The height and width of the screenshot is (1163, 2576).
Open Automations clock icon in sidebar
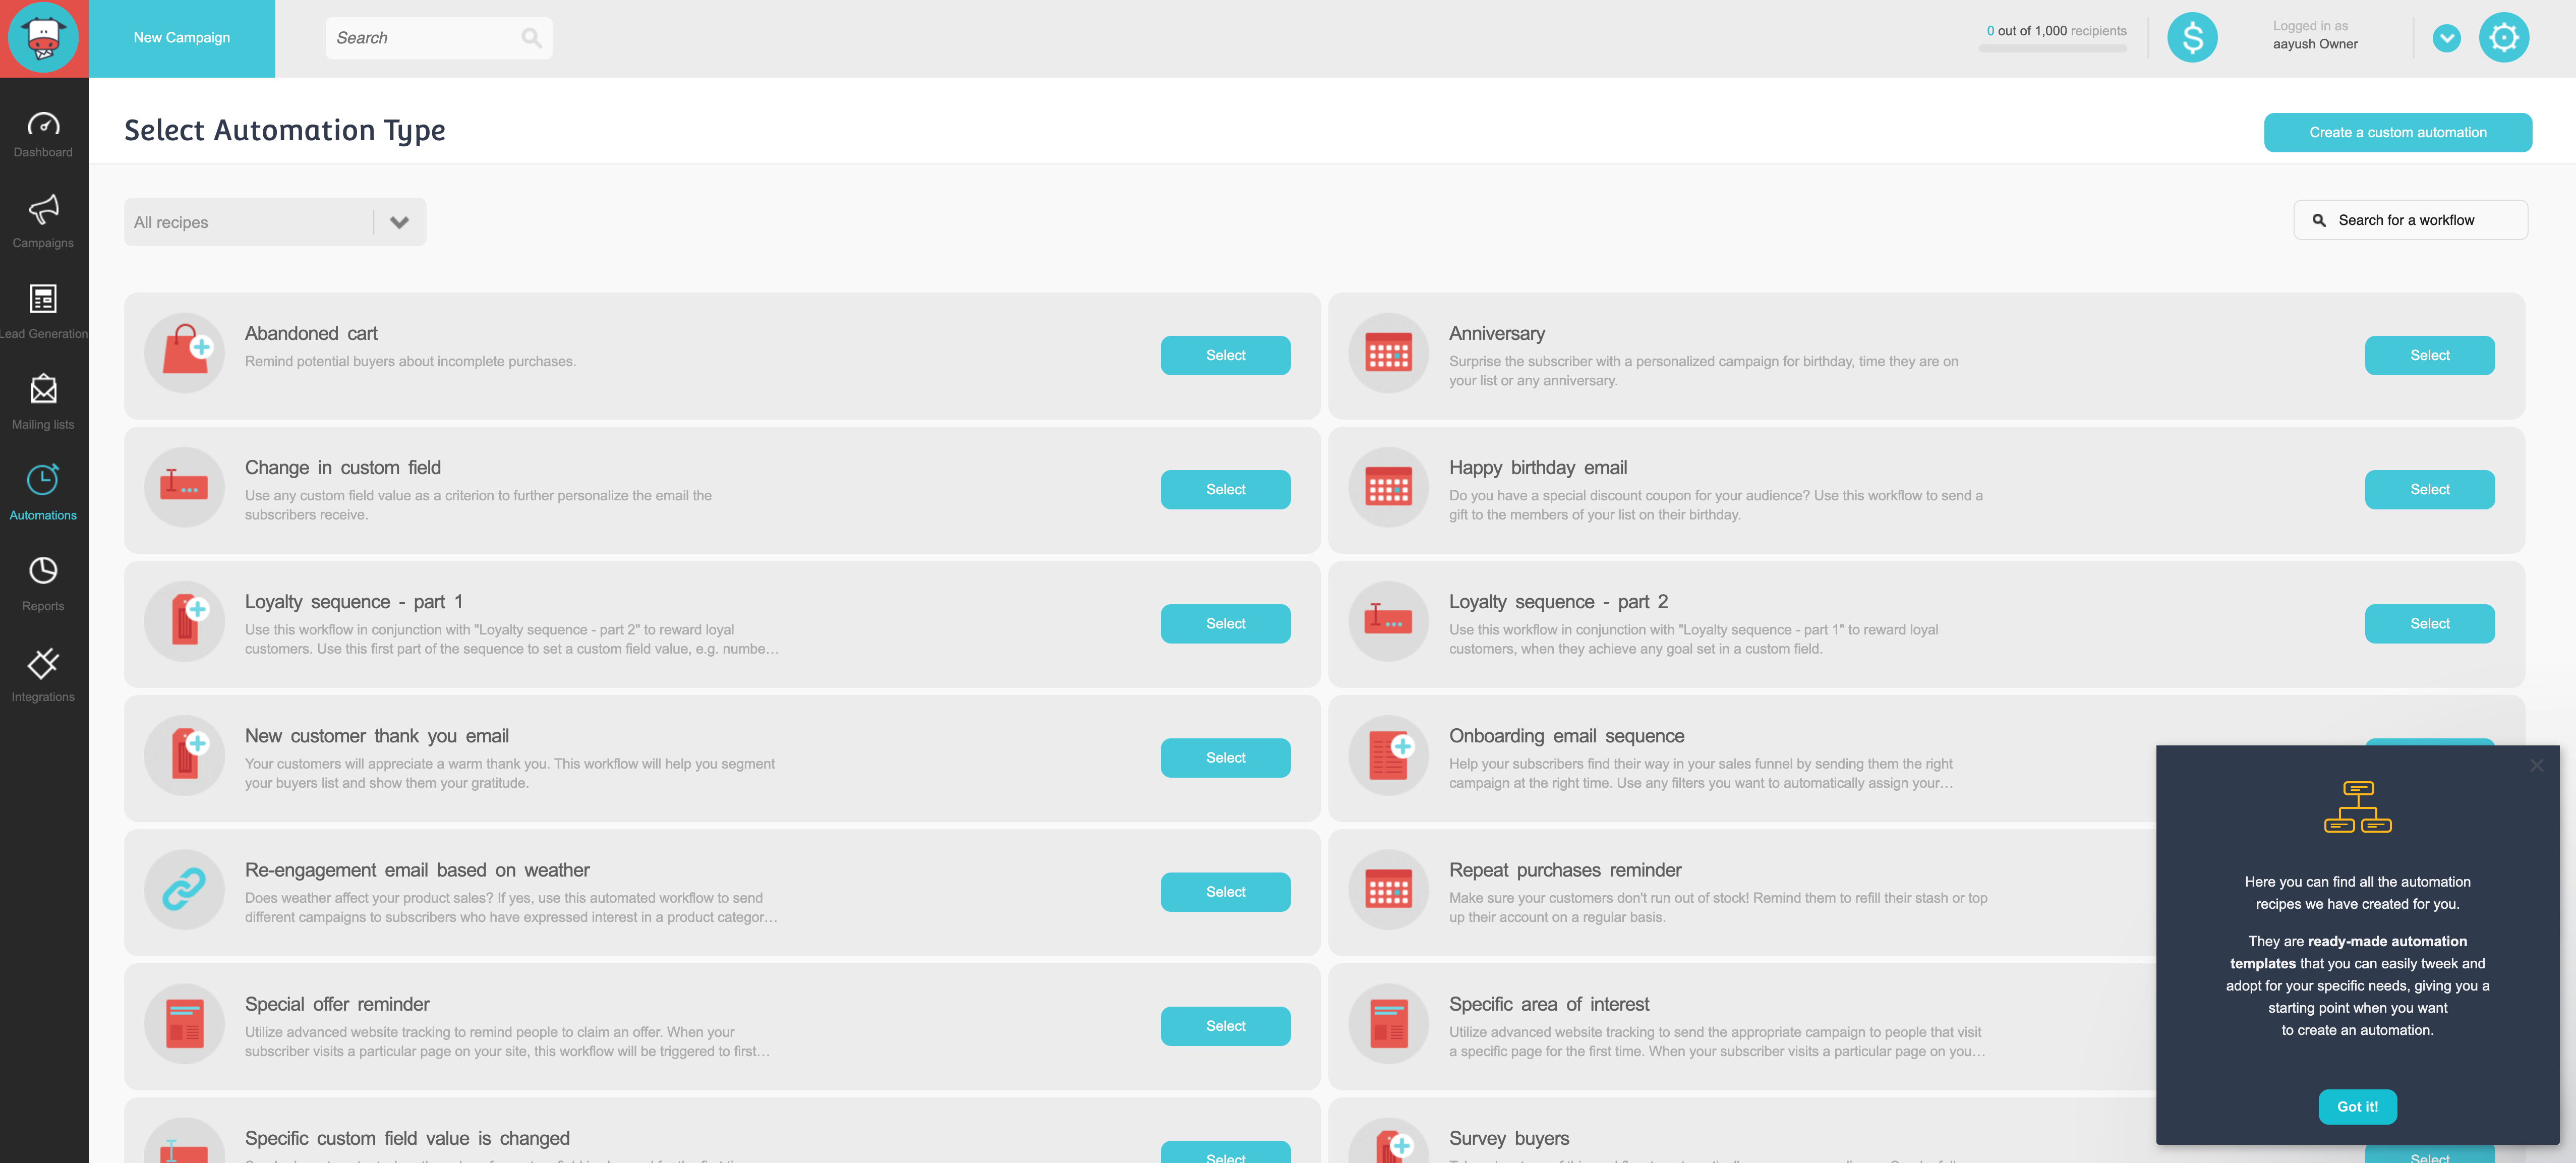point(43,479)
